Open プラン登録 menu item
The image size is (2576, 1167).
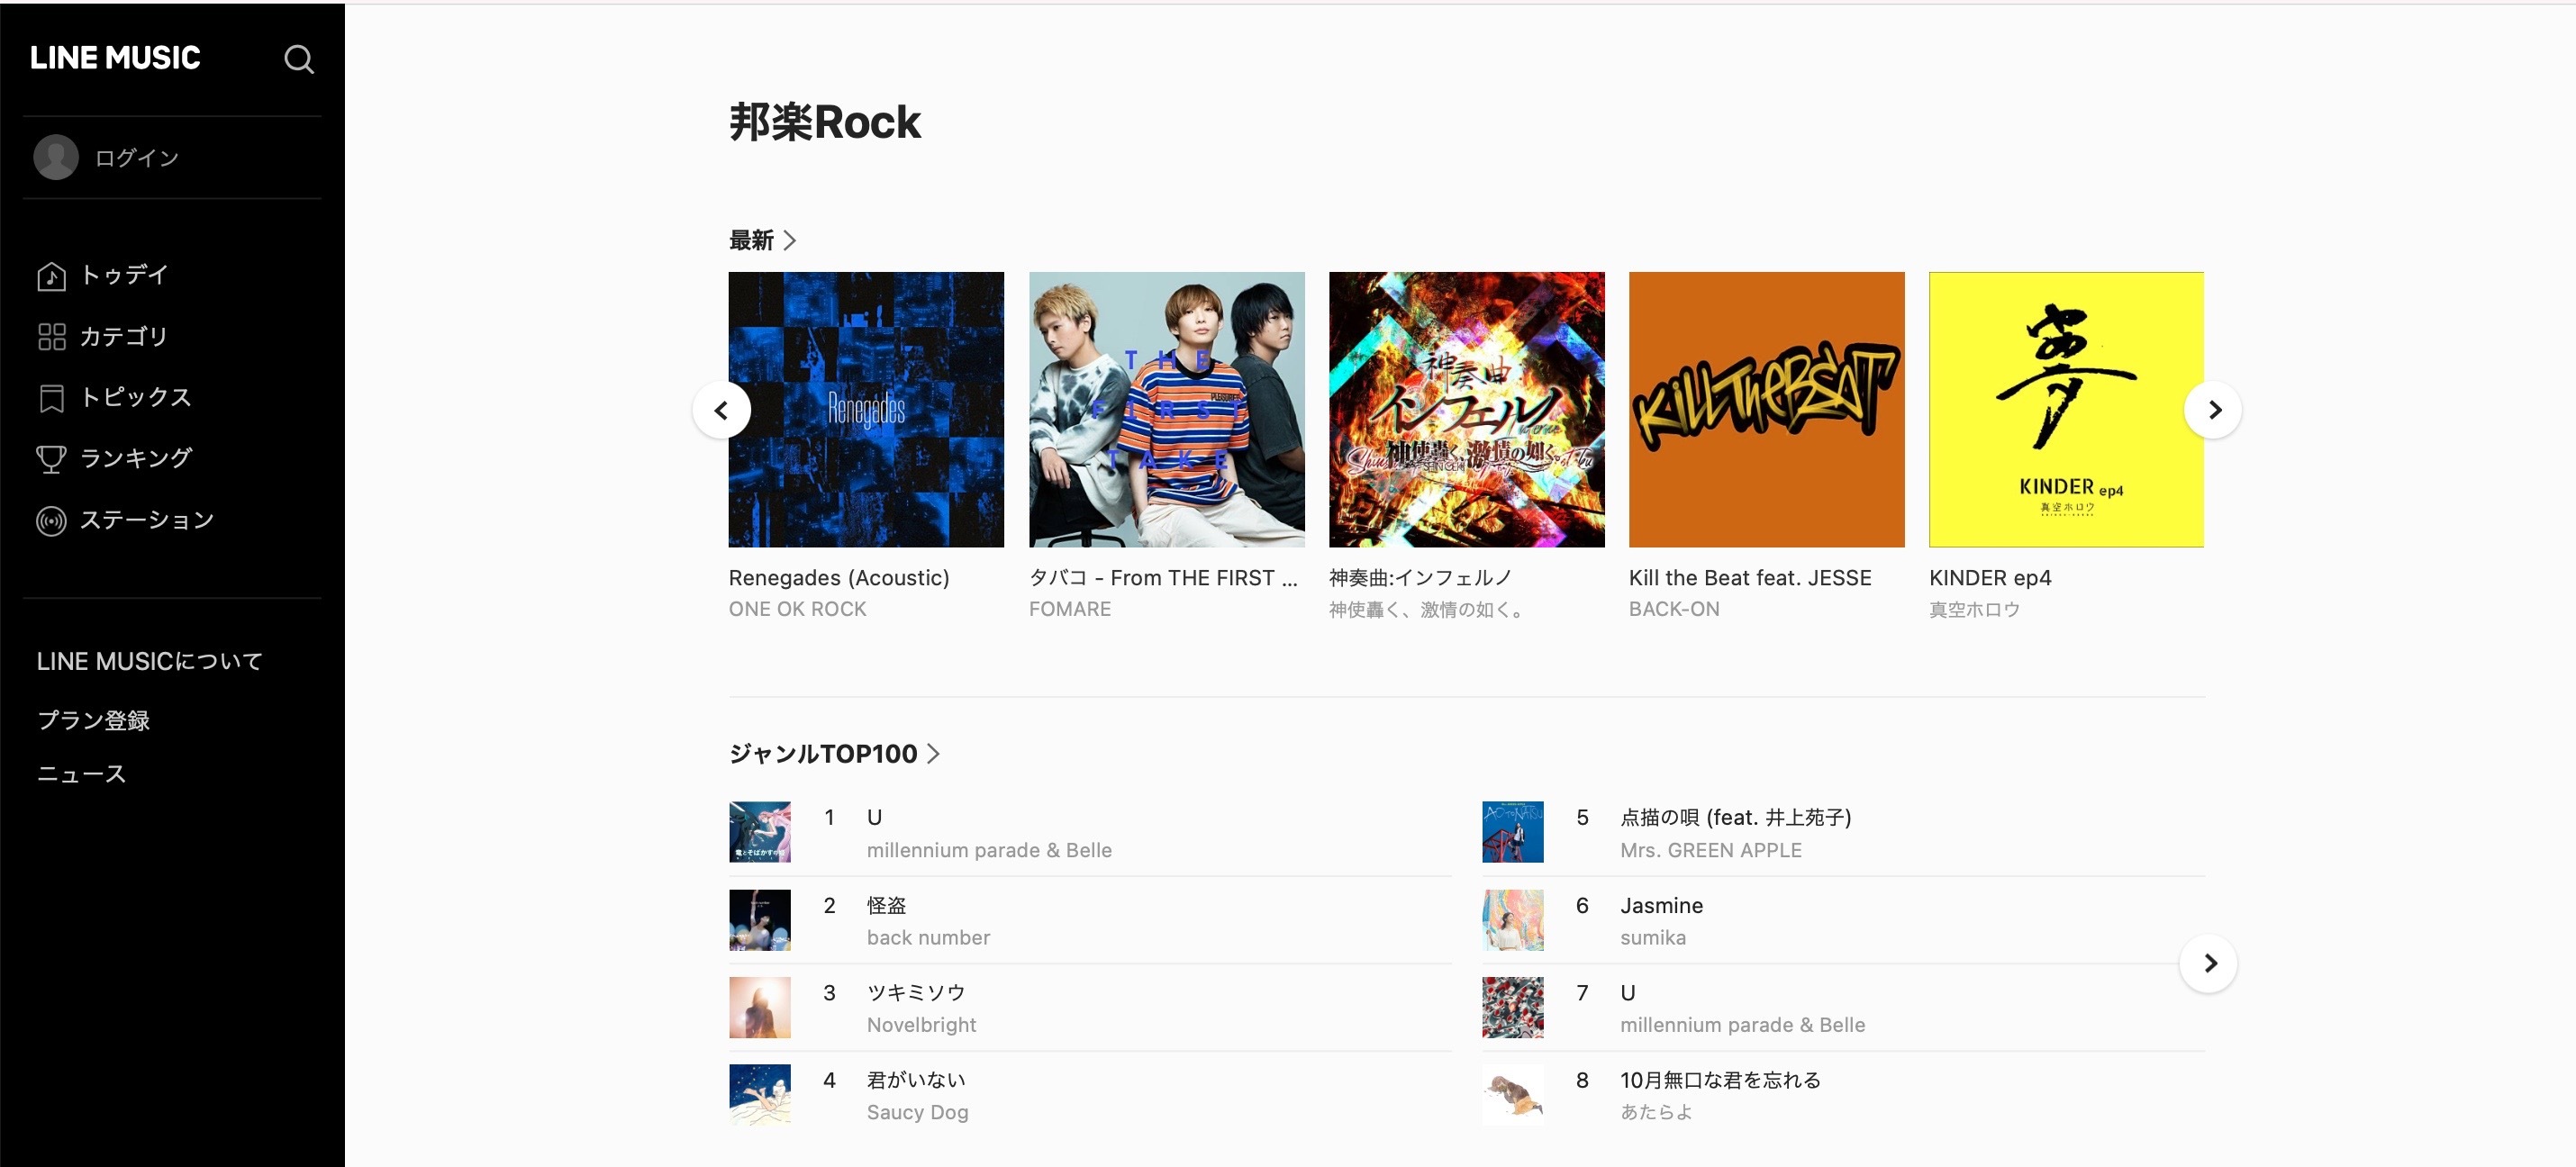tap(93, 720)
